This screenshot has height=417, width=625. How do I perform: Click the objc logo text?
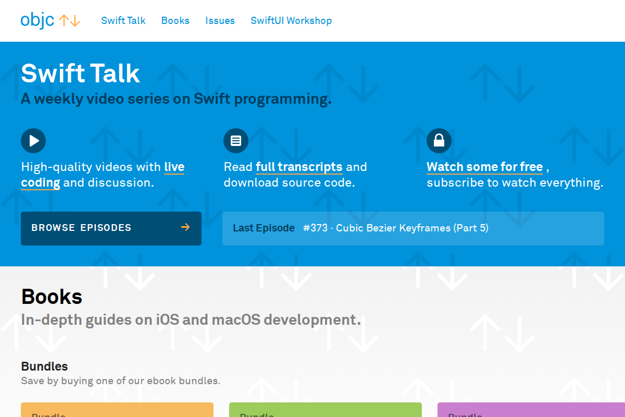click(x=37, y=20)
